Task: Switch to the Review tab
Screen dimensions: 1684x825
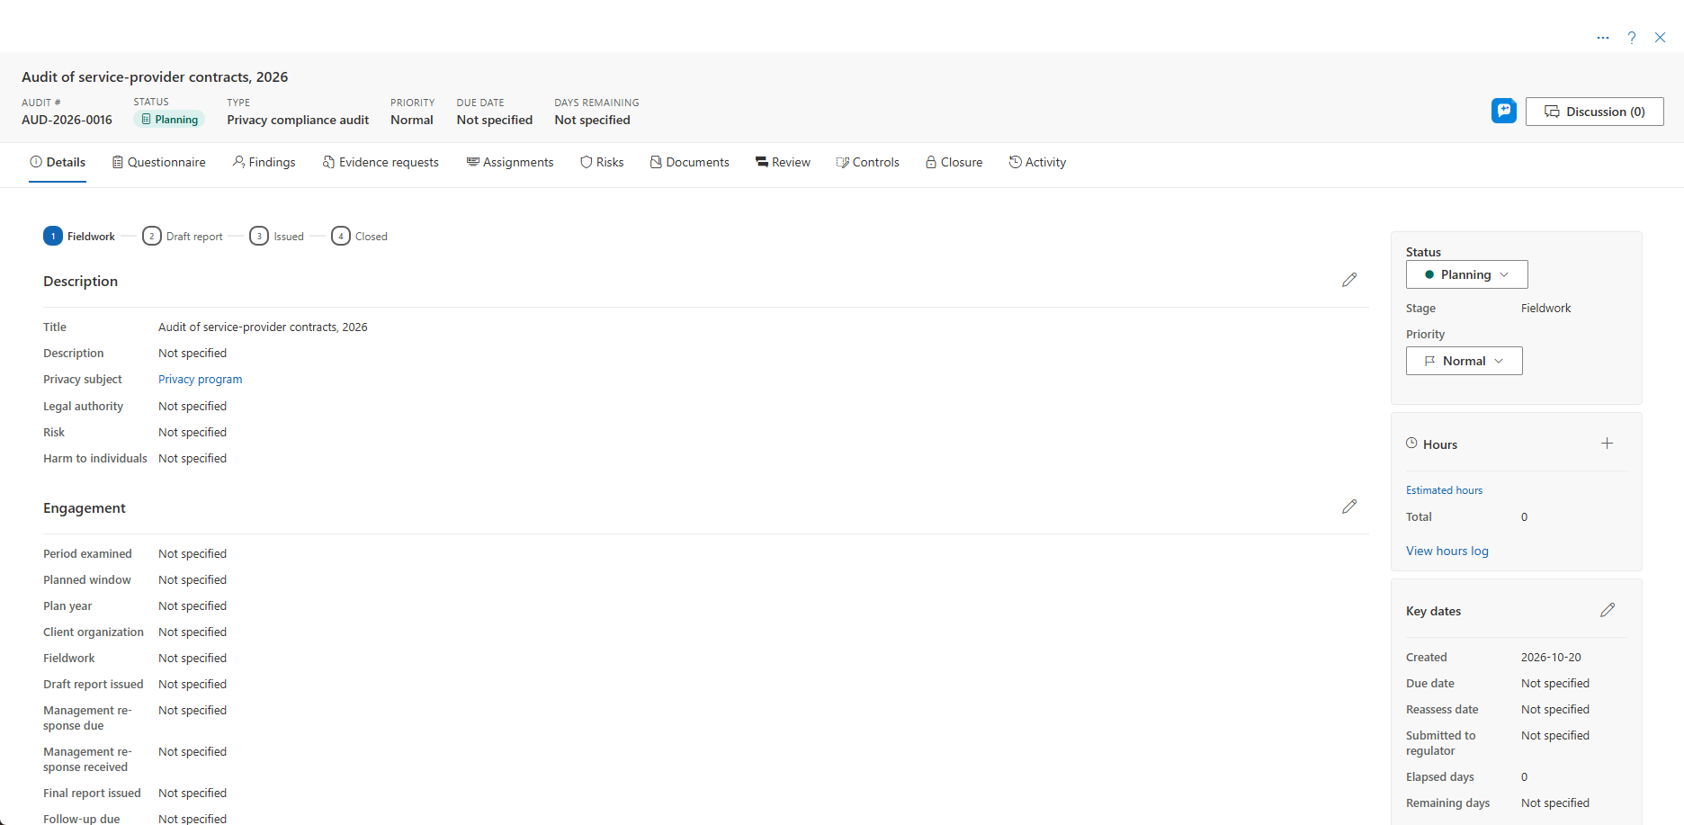Action: point(784,163)
